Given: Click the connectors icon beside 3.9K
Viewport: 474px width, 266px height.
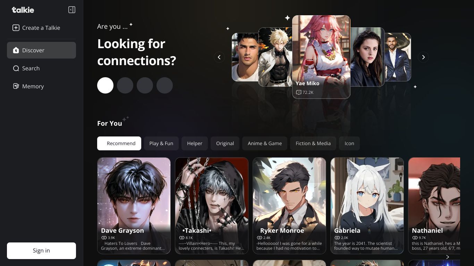Looking at the screenshot, I should coord(104,238).
